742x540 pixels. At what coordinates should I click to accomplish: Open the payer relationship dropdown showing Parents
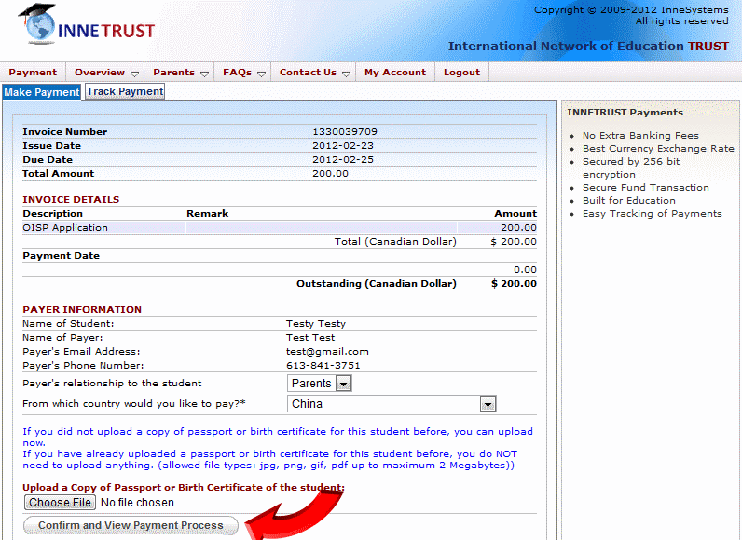pyautogui.click(x=319, y=384)
